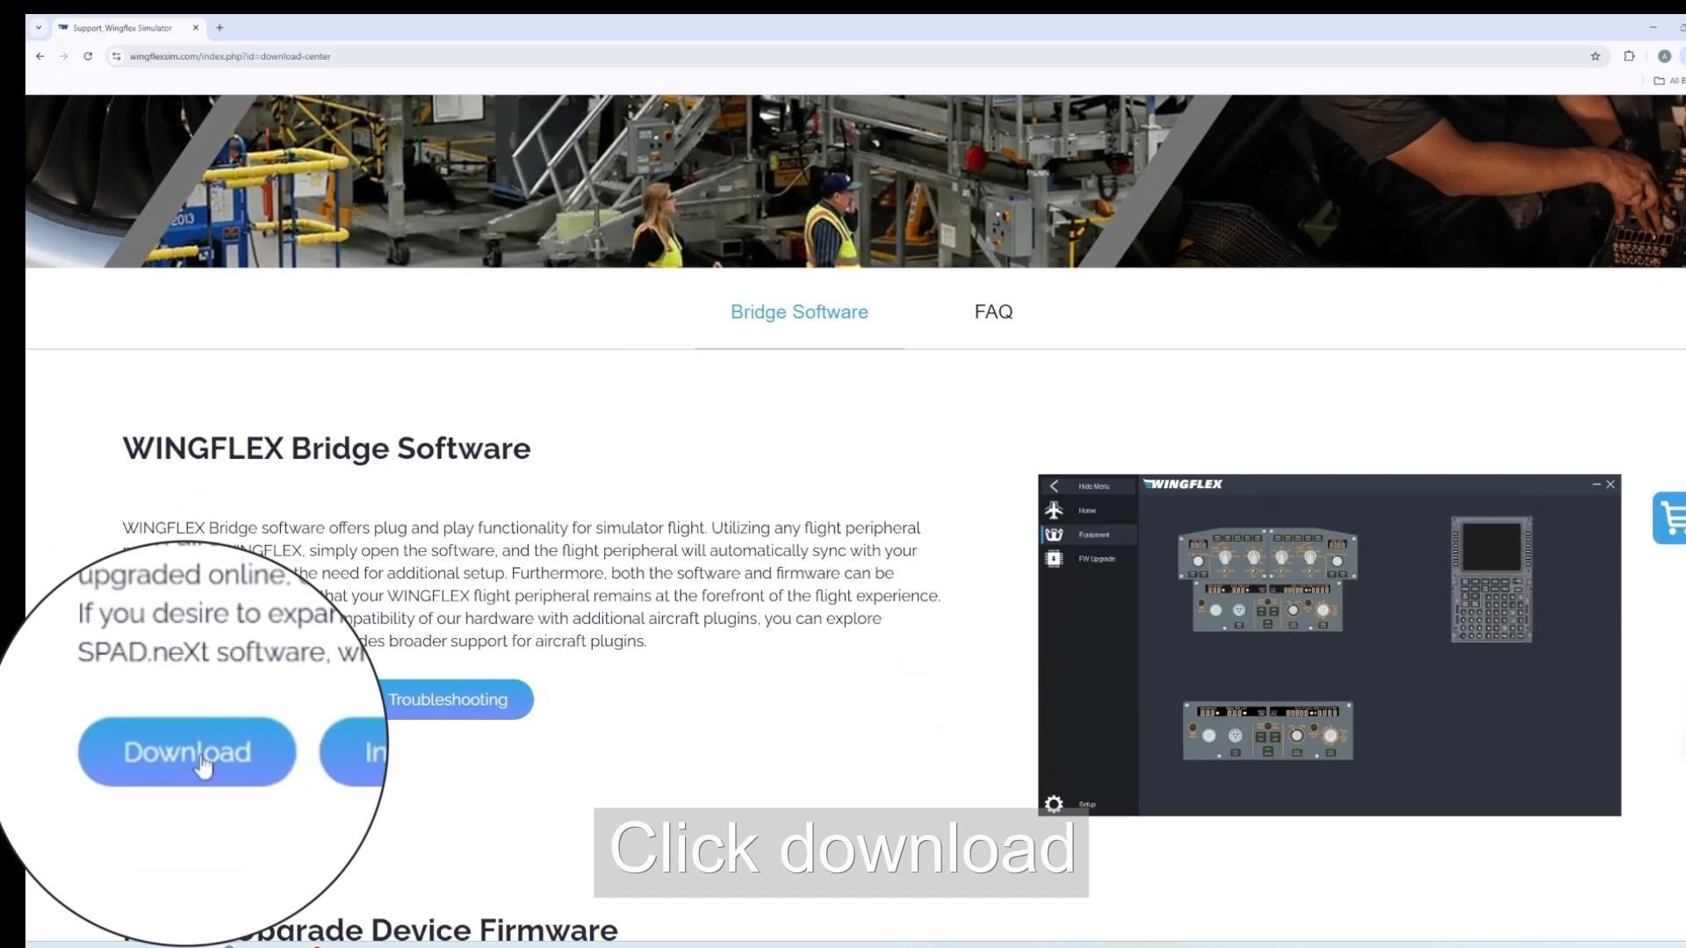Click the site information icon in address bar
This screenshot has width=1686, height=948.
coord(116,56)
